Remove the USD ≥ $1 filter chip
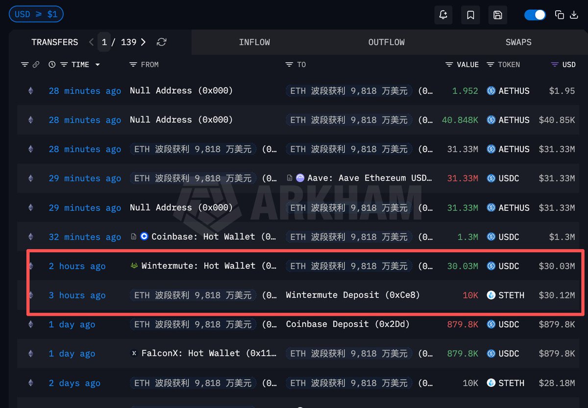Viewport: 588px width, 408px height. [36, 14]
